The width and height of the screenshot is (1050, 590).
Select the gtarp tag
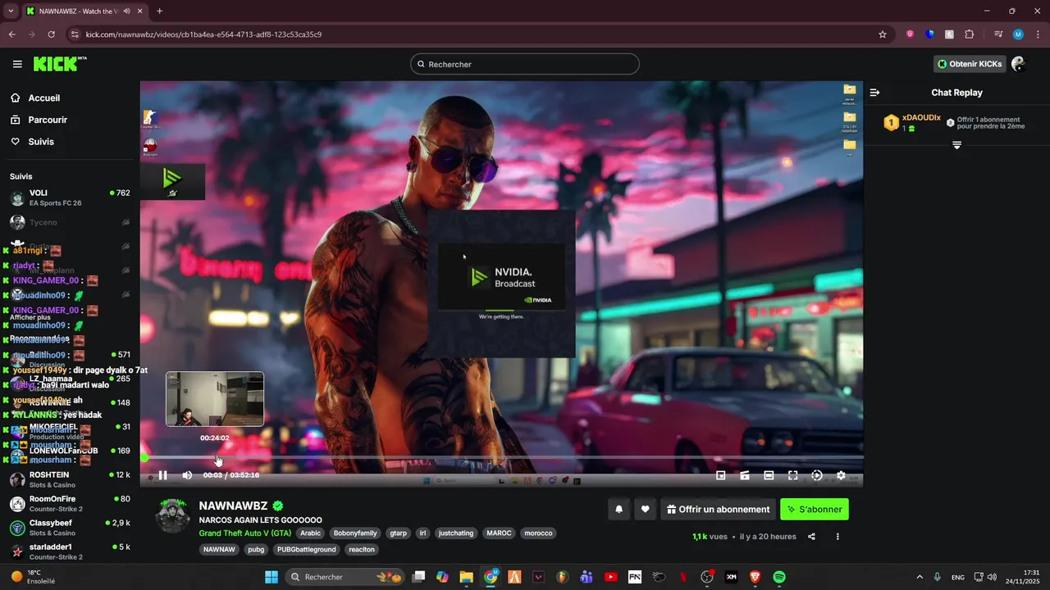(399, 533)
